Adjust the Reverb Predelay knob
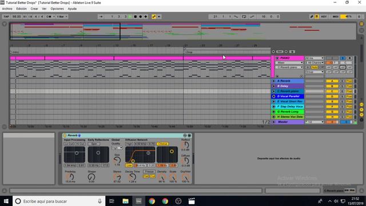 click(70, 177)
